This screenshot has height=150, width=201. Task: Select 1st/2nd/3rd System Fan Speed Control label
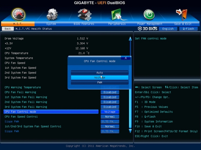click(x=33, y=126)
